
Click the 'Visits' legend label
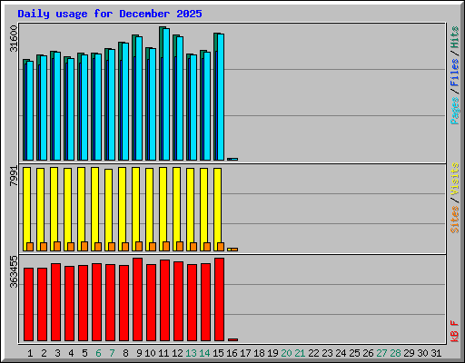(x=455, y=179)
